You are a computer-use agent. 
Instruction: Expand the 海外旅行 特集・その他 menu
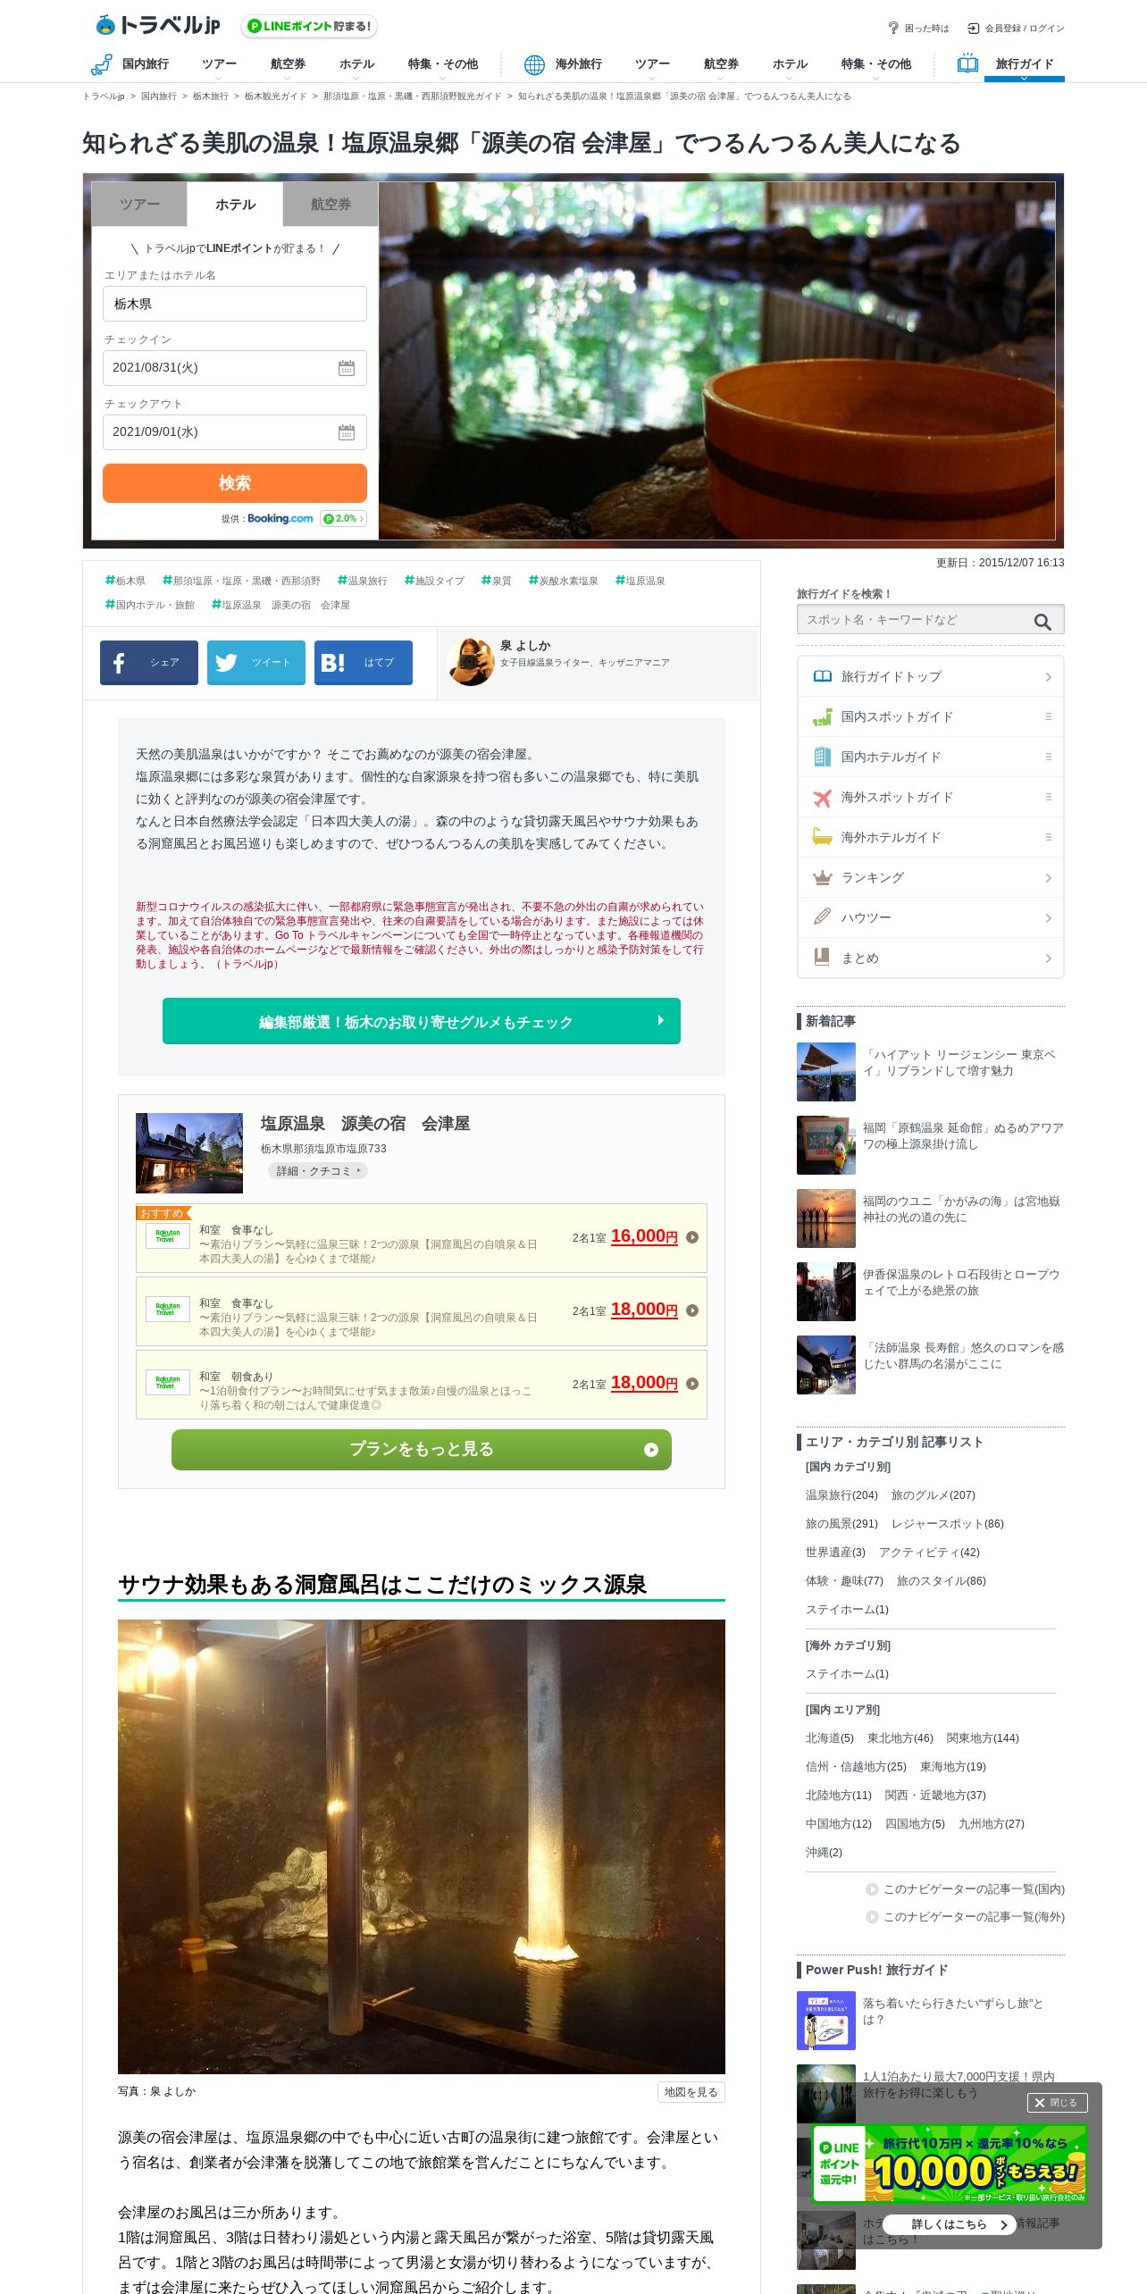[x=875, y=66]
